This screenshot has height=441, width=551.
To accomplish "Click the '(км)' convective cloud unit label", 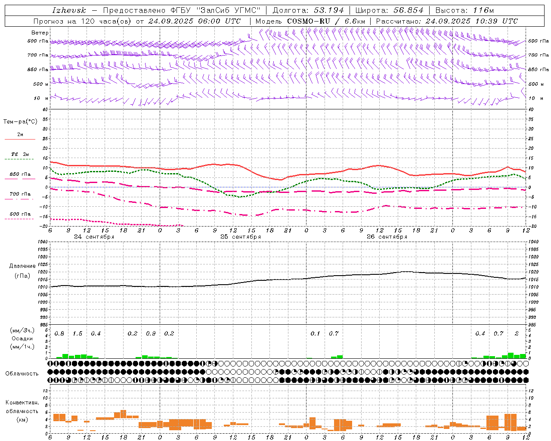I will (x=22, y=419).
